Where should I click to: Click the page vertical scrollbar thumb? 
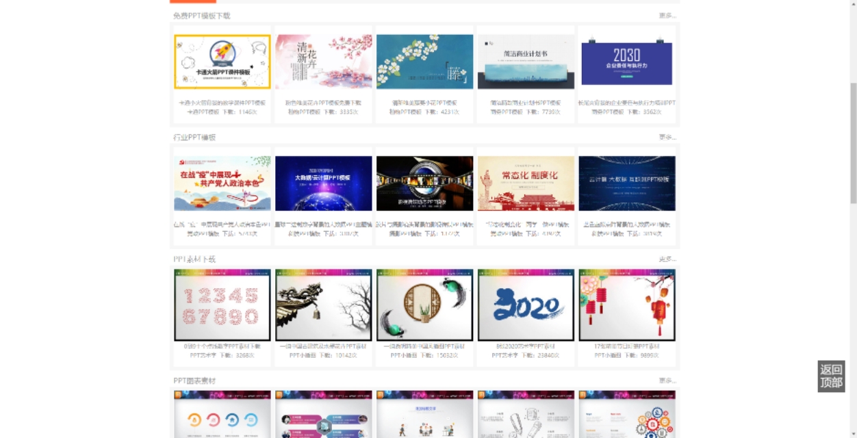(x=853, y=142)
